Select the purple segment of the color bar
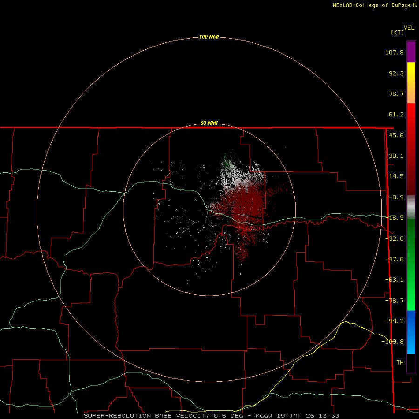The image size is (419, 419). coord(411,52)
